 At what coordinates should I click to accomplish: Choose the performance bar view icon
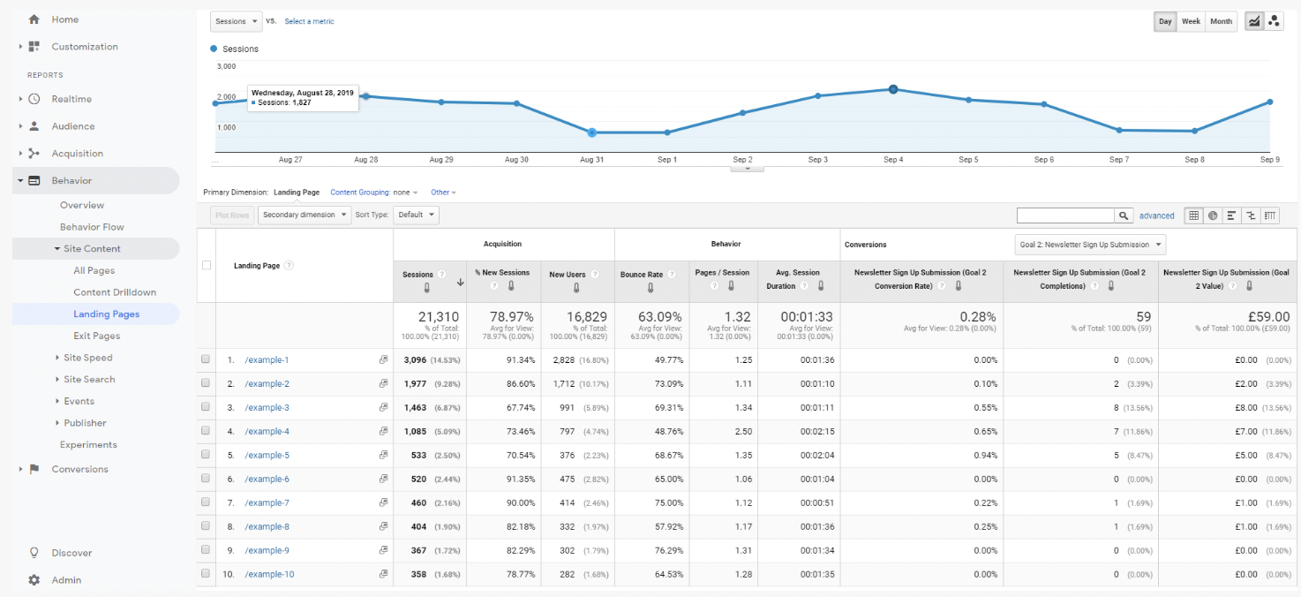(1231, 215)
